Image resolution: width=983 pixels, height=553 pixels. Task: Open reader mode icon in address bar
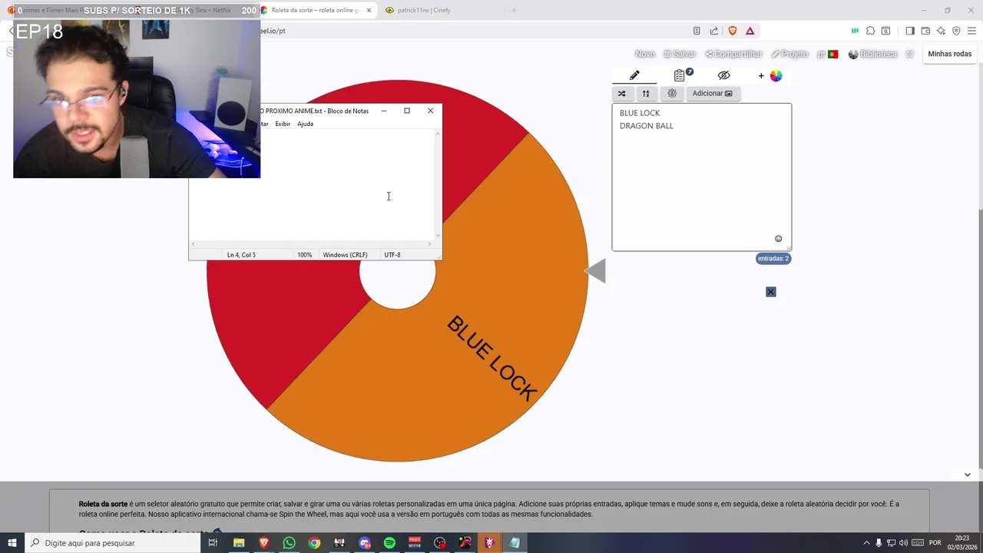tap(697, 31)
